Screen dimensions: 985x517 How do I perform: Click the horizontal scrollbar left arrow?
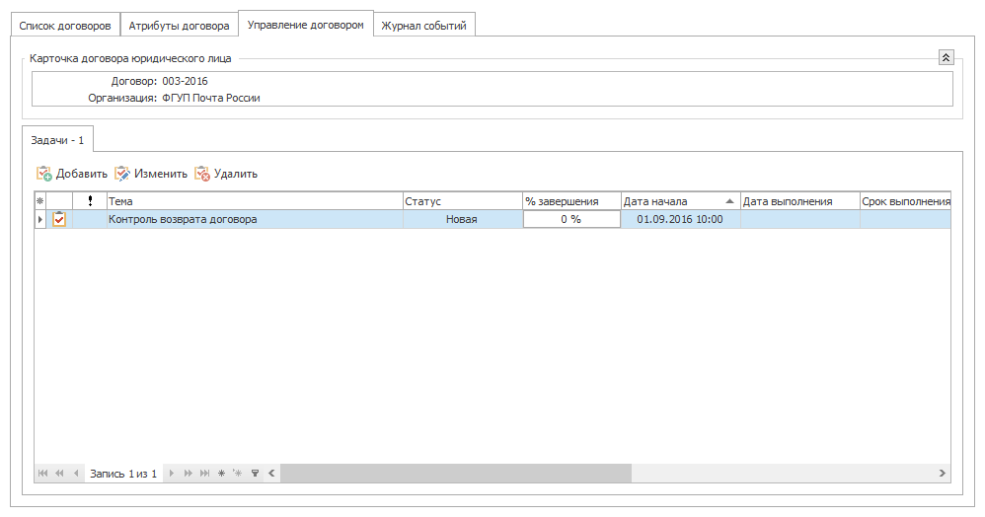[271, 473]
